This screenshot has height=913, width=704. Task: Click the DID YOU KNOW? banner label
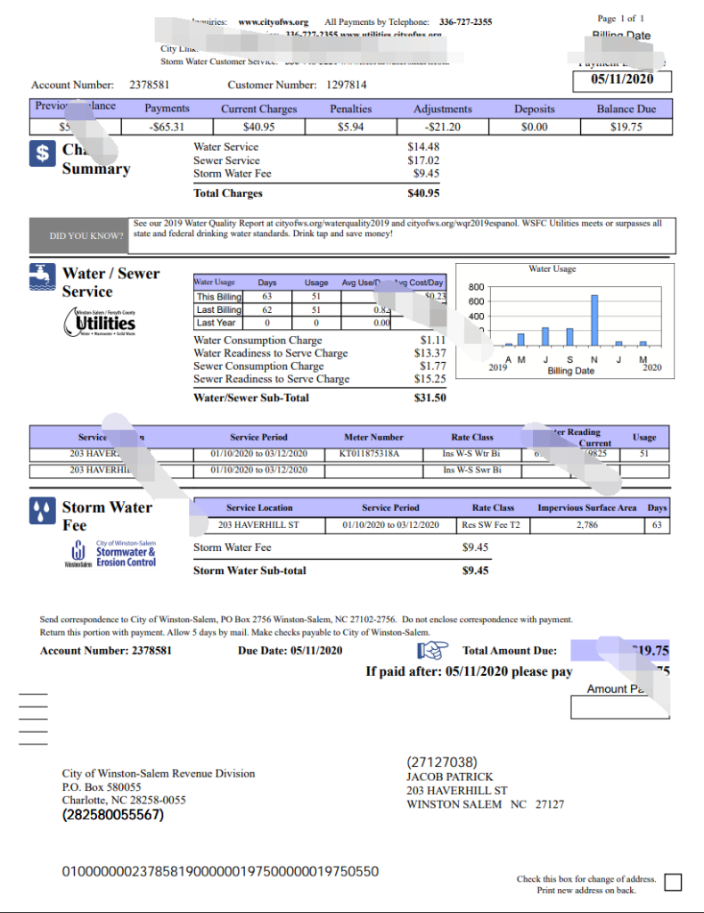86,235
